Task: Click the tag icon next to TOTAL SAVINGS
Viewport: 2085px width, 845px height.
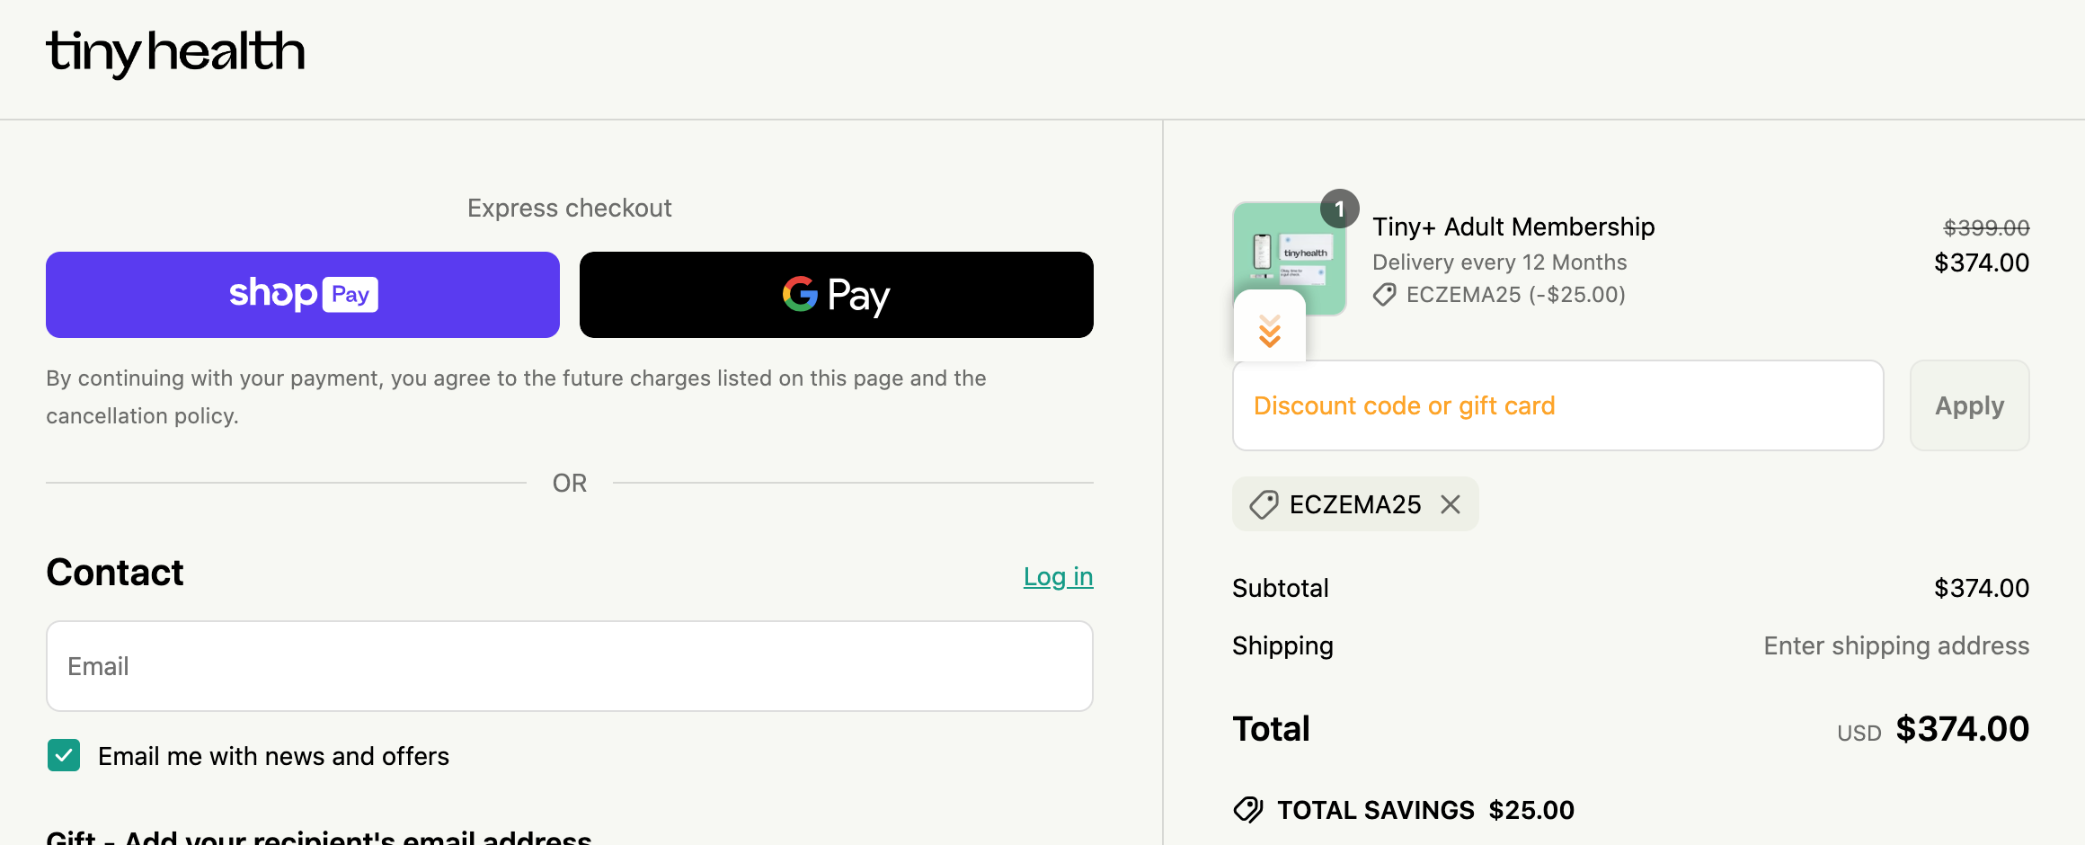Action: 1248,809
